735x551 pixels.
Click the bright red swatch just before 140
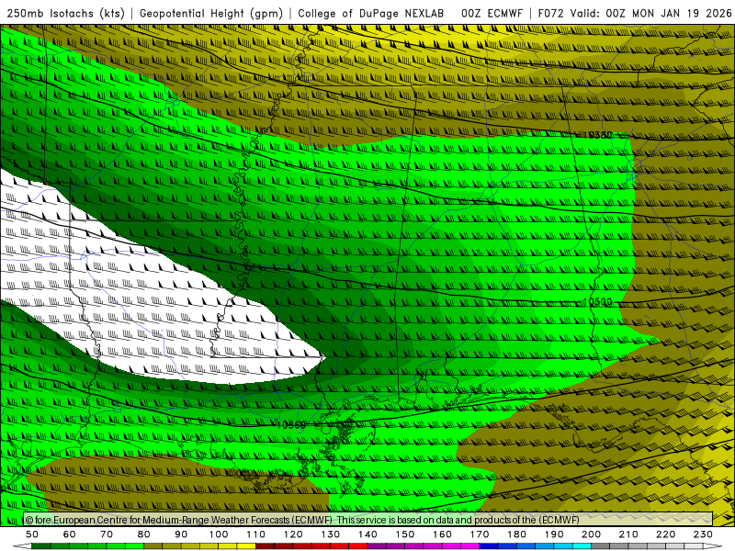358,546
